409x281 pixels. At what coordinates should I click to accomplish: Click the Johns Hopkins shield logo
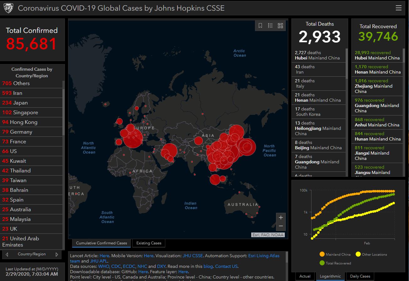pos(8,8)
